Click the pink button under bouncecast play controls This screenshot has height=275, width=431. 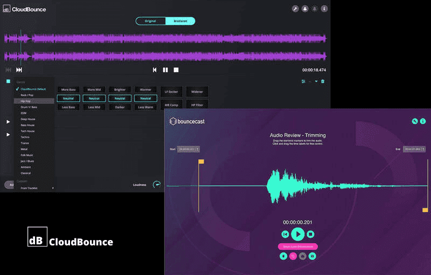pos(298,246)
